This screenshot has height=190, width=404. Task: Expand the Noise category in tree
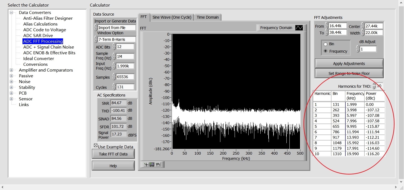[12, 82]
